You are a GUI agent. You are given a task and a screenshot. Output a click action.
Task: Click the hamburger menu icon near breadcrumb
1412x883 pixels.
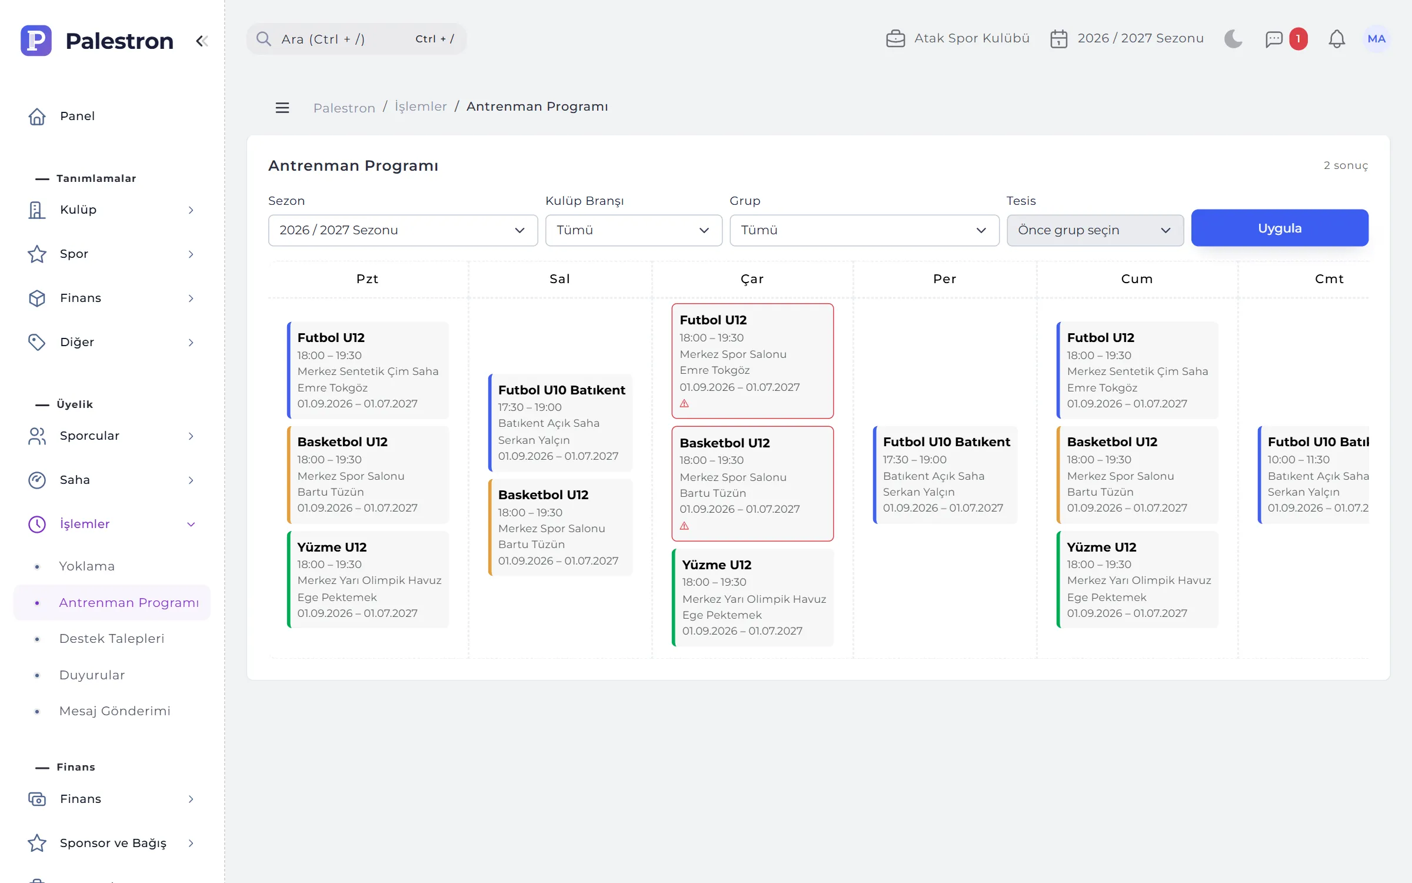point(282,107)
